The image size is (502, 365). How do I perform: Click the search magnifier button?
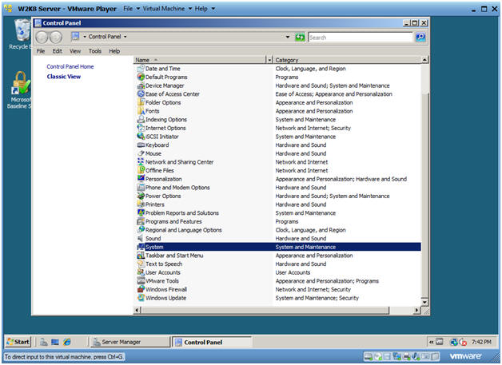click(420, 37)
